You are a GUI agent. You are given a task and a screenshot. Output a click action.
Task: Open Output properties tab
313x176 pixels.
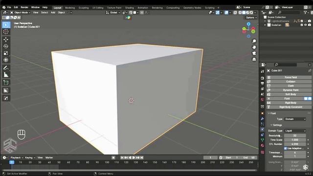[x=262, y=84]
